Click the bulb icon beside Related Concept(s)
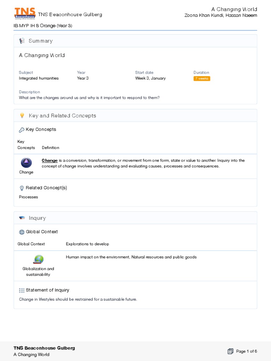 22,188
